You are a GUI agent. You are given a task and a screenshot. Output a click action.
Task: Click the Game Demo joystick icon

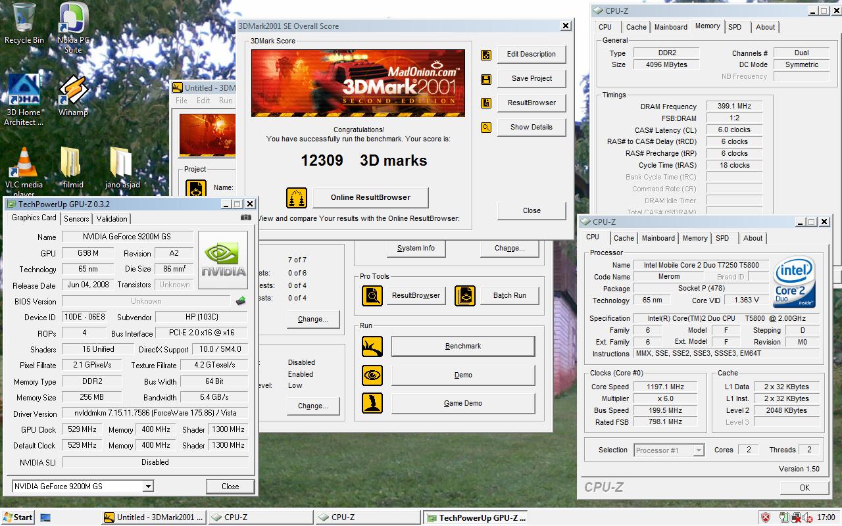point(372,403)
